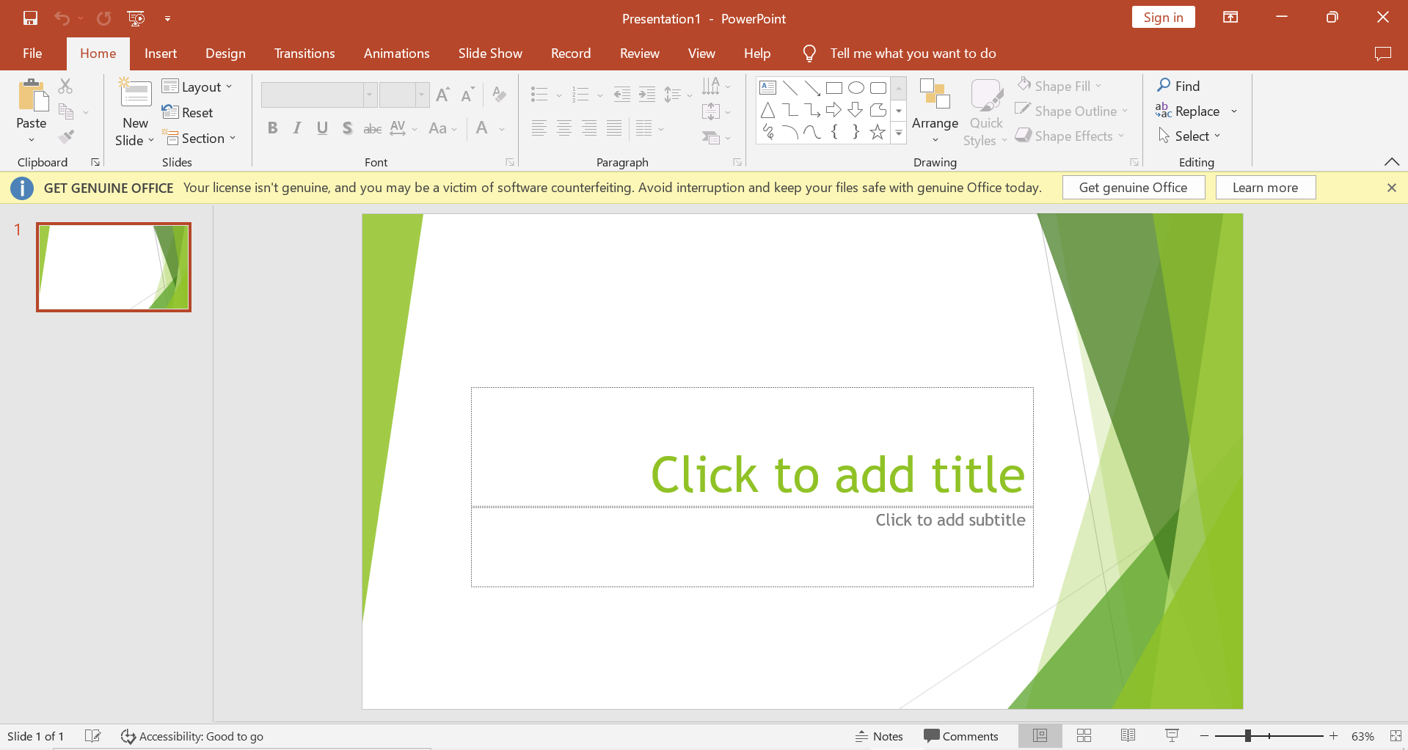This screenshot has height=750, width=1408.
Task: Toggle the Notes pane
Action: click(x=879, y=736)
